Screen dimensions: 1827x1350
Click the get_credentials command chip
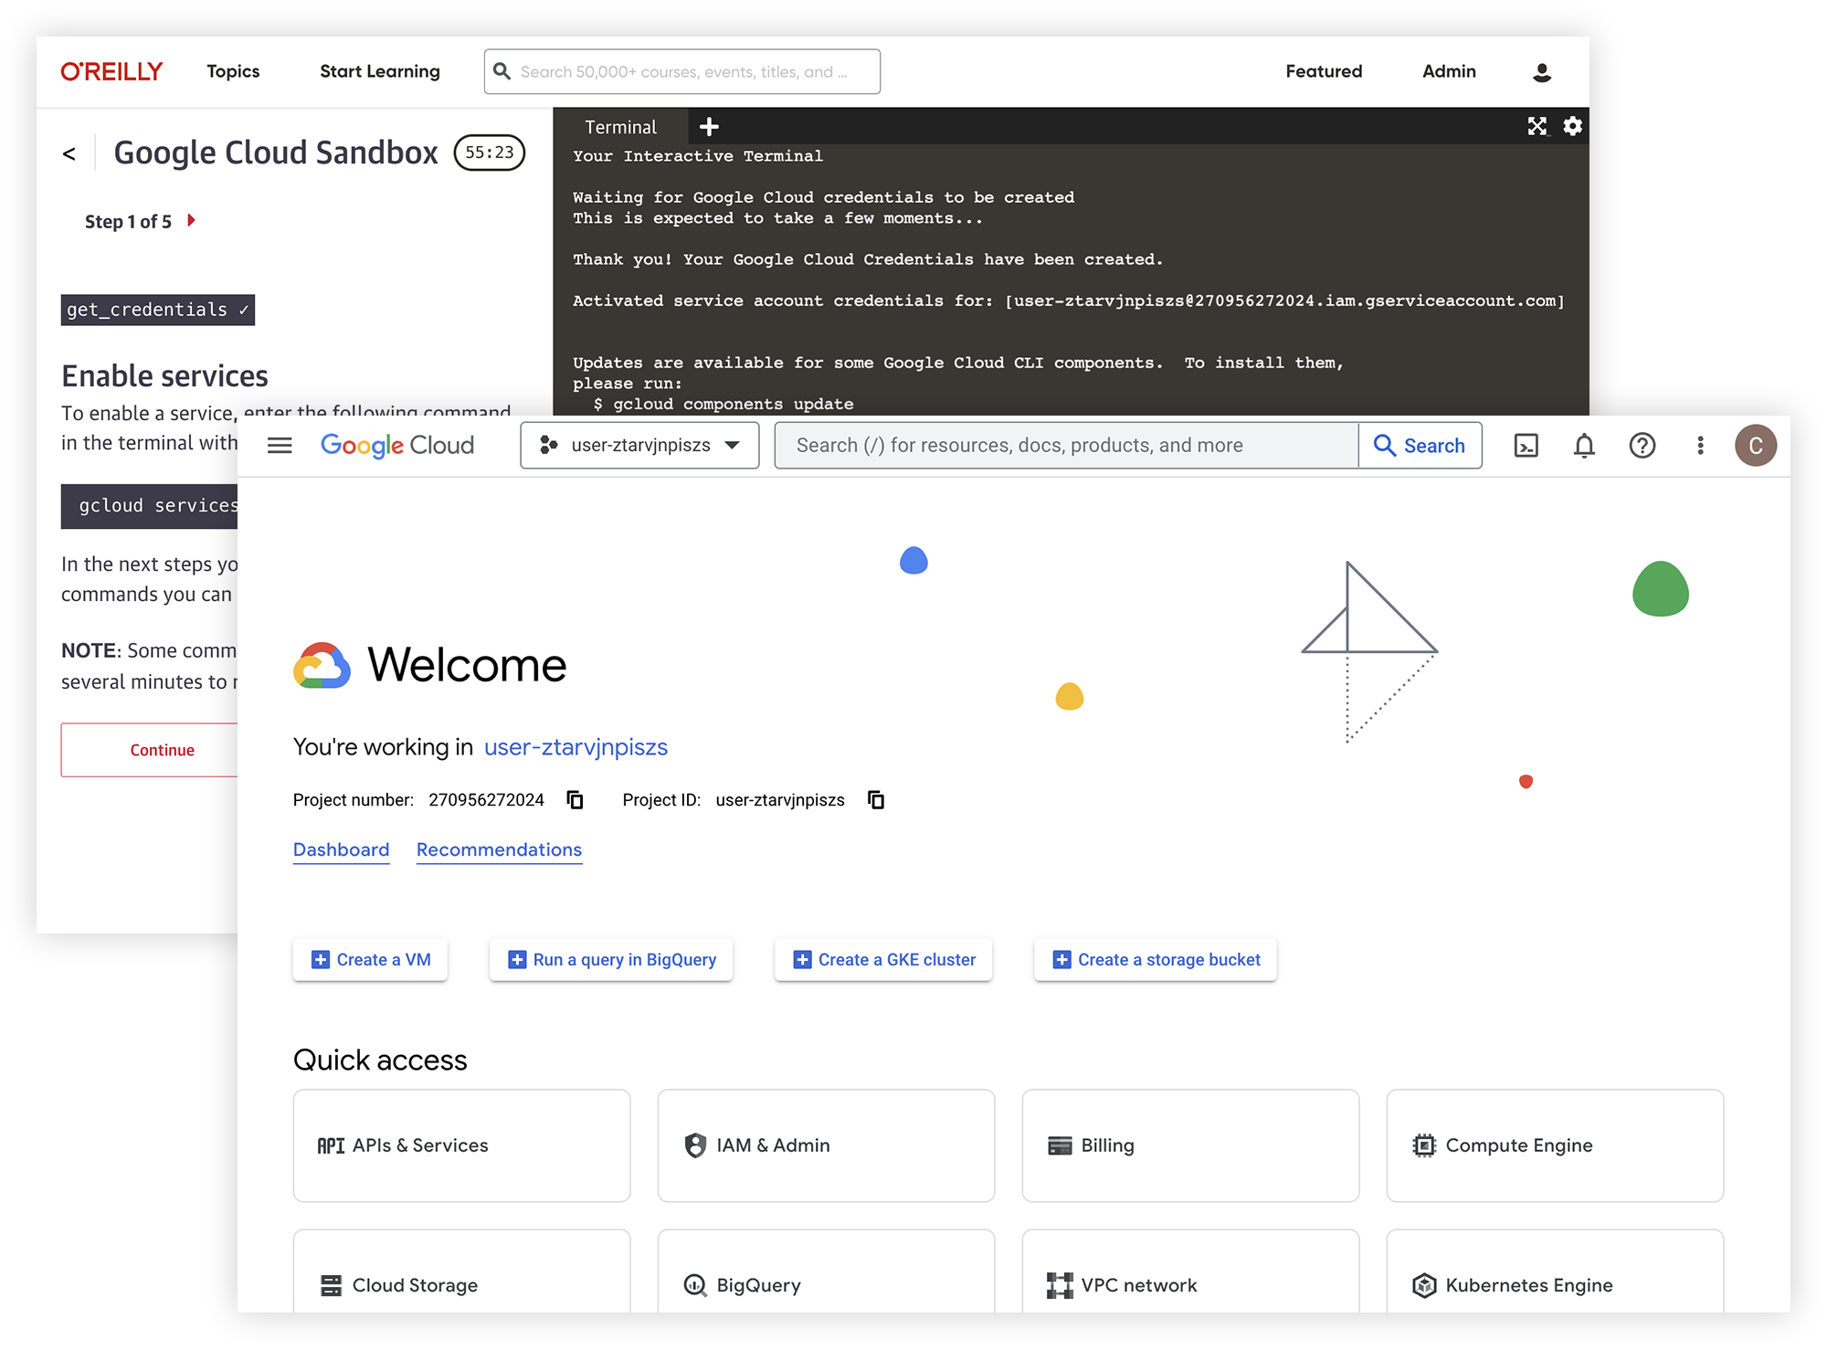[158, 310]
